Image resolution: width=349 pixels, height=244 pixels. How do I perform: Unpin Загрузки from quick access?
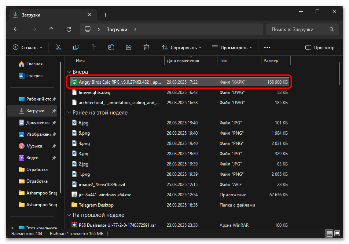[54, 111]
